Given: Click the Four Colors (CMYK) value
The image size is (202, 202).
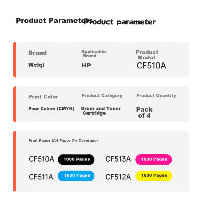Looking at the screenshot, I should (x=52, y=109).
